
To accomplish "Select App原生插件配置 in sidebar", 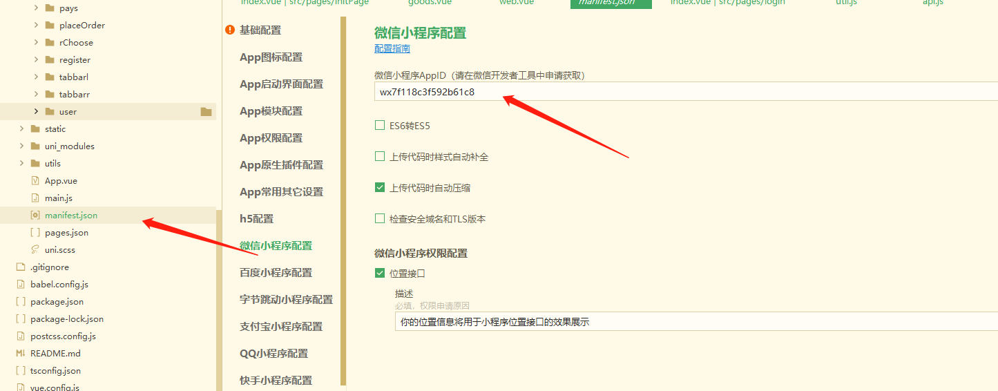I will [x=281, y=165].
